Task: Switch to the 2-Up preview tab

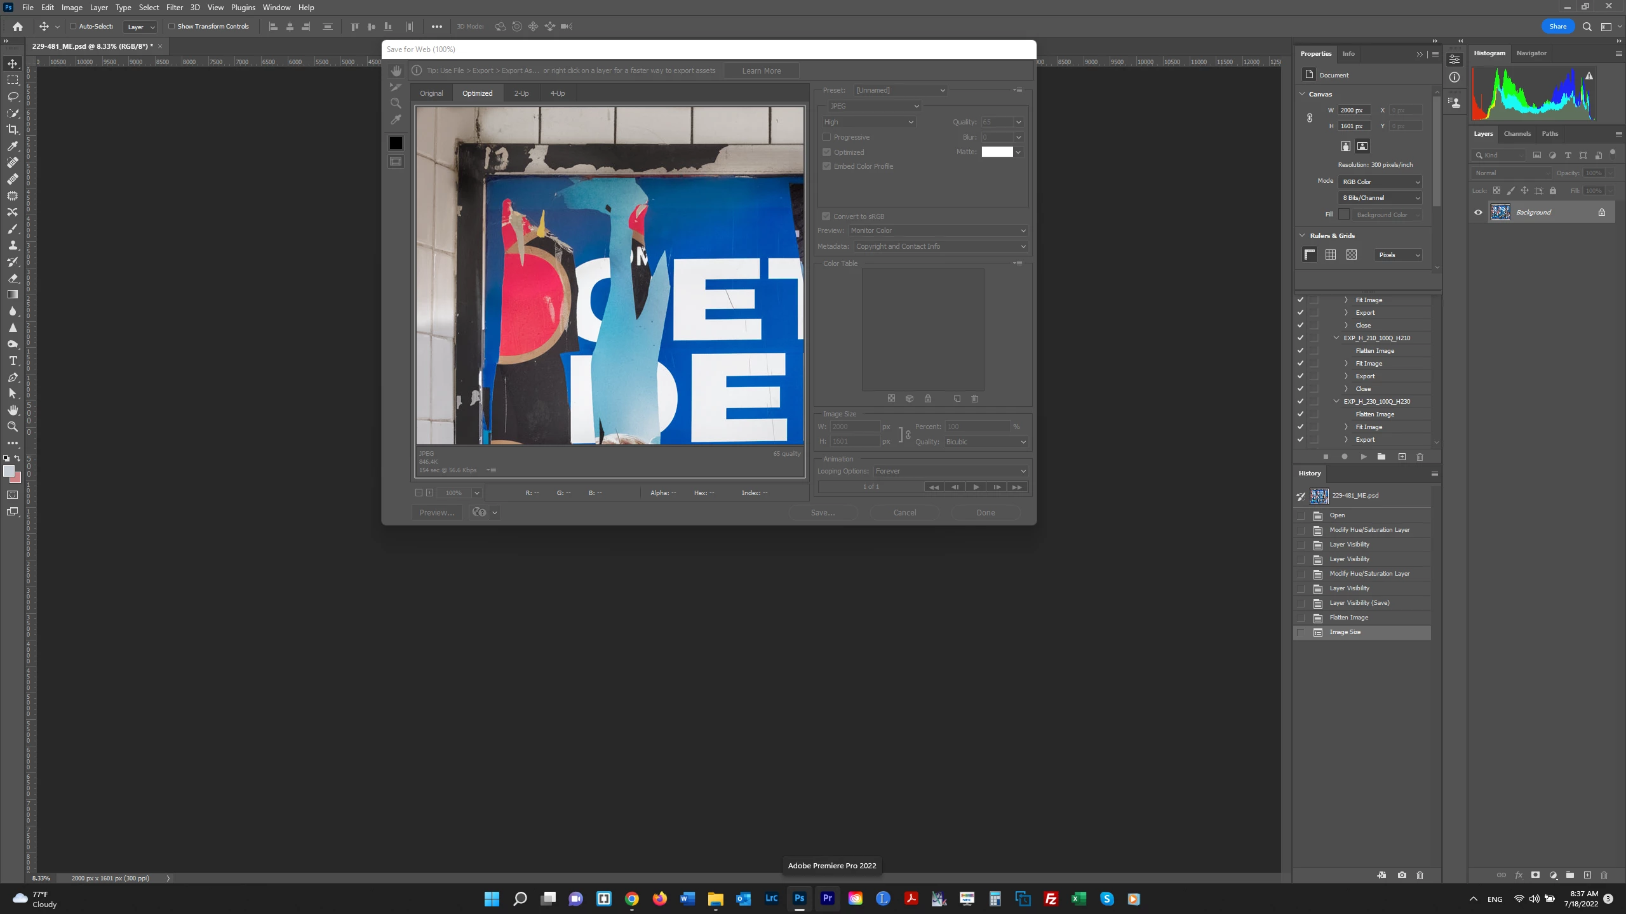Action: coord(521,93)
